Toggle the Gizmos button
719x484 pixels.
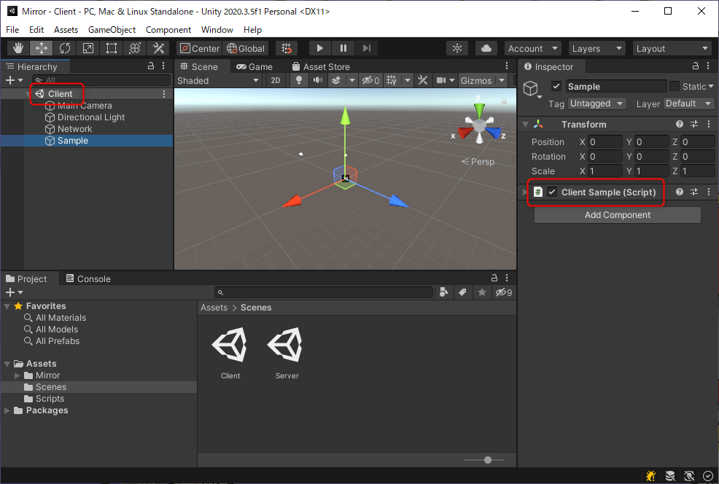pos(476,81)
